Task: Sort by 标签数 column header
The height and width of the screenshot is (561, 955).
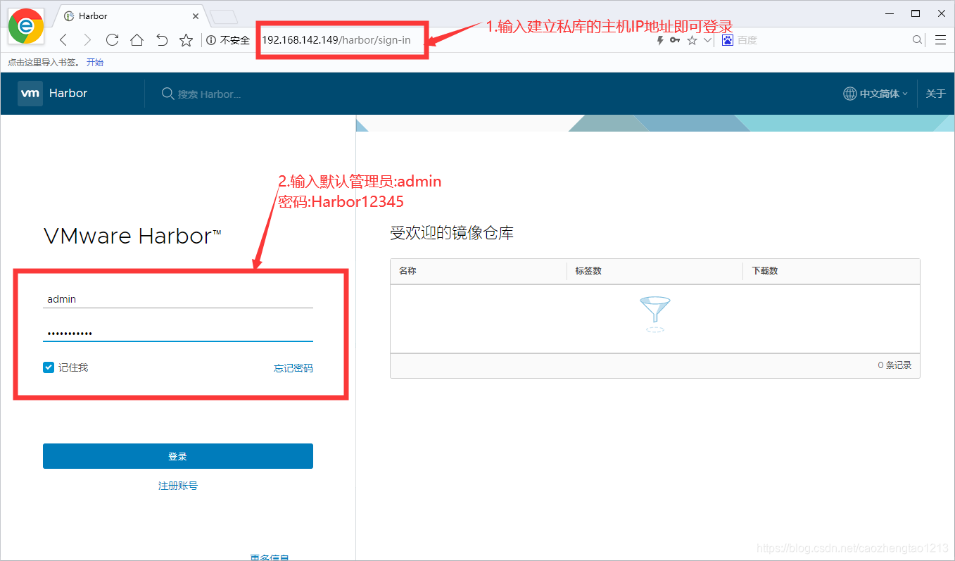Action: coord(588,270)
